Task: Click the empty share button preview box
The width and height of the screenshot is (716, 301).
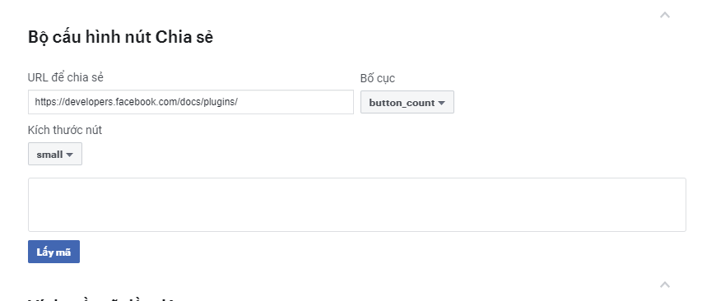Action: (x=357, y=205)
